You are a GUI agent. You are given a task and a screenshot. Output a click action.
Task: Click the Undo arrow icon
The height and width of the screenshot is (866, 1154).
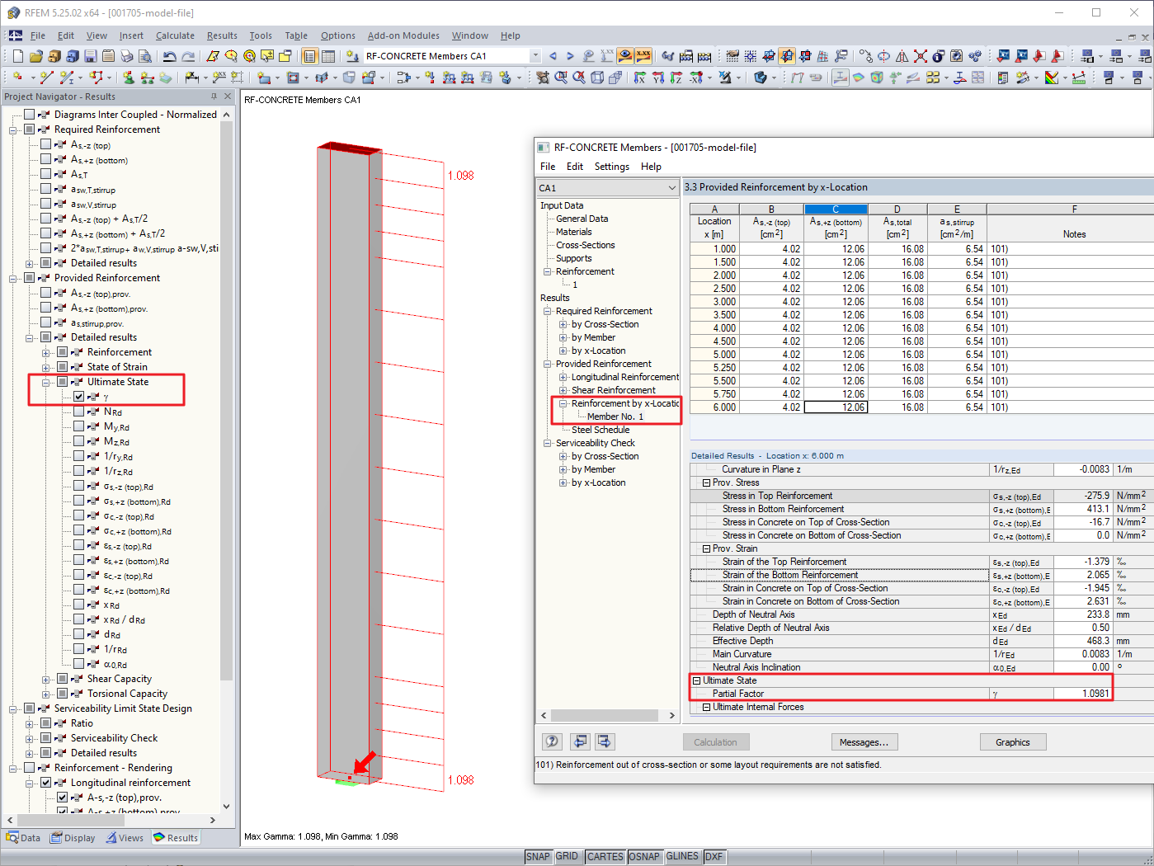point(169,56)
